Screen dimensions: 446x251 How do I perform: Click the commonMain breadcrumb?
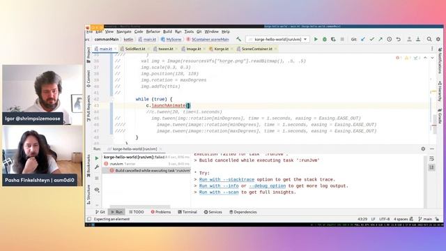pyautogui.click(x=107, y=39)
